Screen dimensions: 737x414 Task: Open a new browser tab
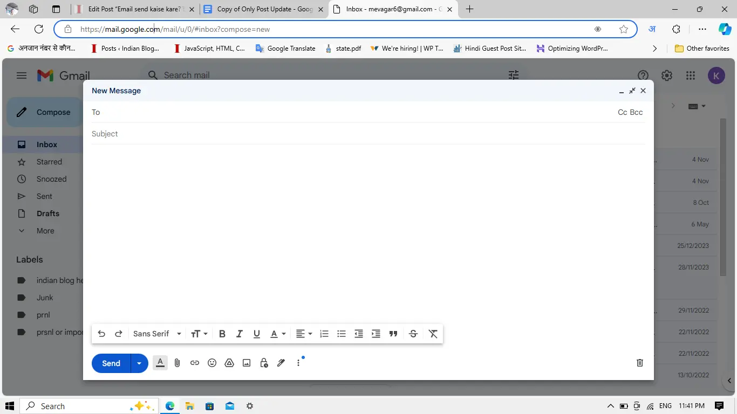470,9
